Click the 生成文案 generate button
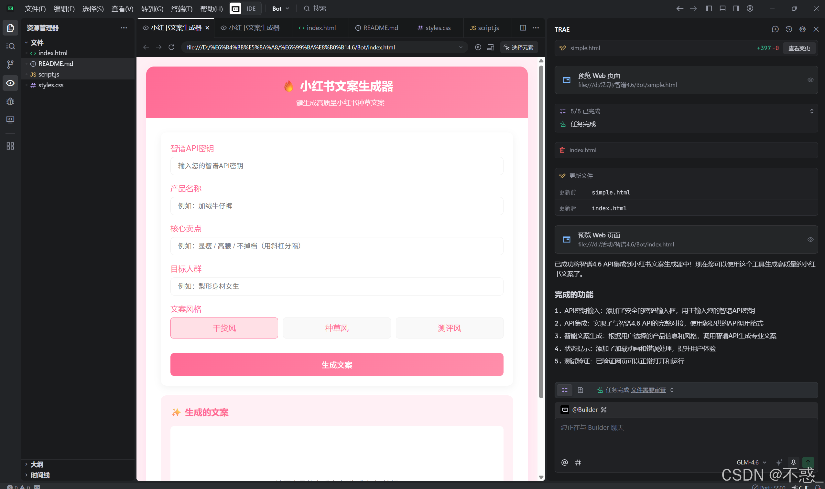 [336, 364]
